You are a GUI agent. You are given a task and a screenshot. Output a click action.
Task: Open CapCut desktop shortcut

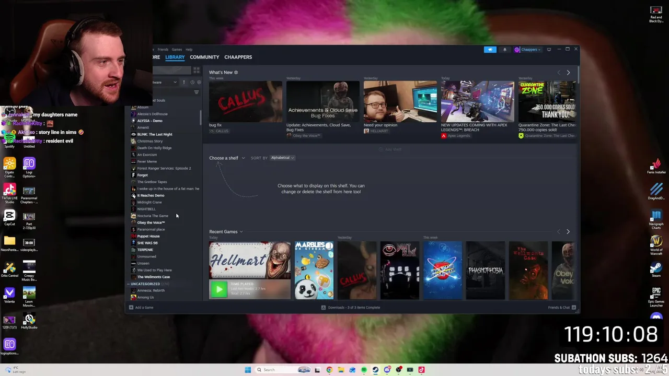coord(9,218)
